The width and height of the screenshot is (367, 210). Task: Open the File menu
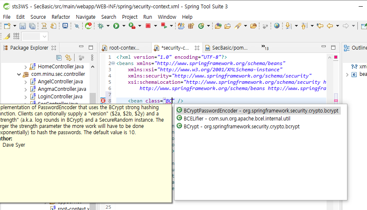(7, 17)
